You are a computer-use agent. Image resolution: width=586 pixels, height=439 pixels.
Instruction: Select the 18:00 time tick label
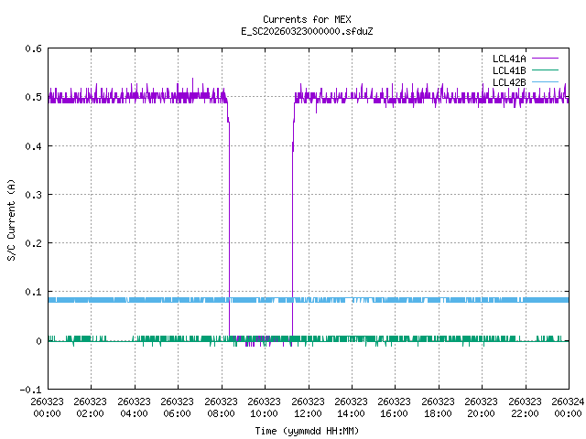pos(438,407)
